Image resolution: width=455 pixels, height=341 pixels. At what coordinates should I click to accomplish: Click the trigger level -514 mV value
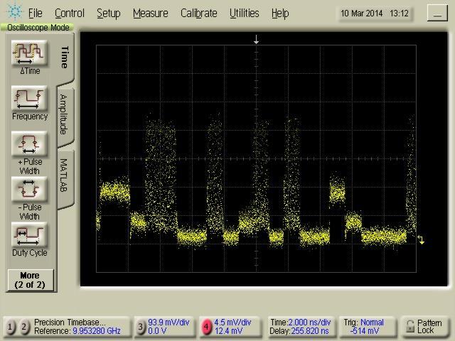[365, 331]
